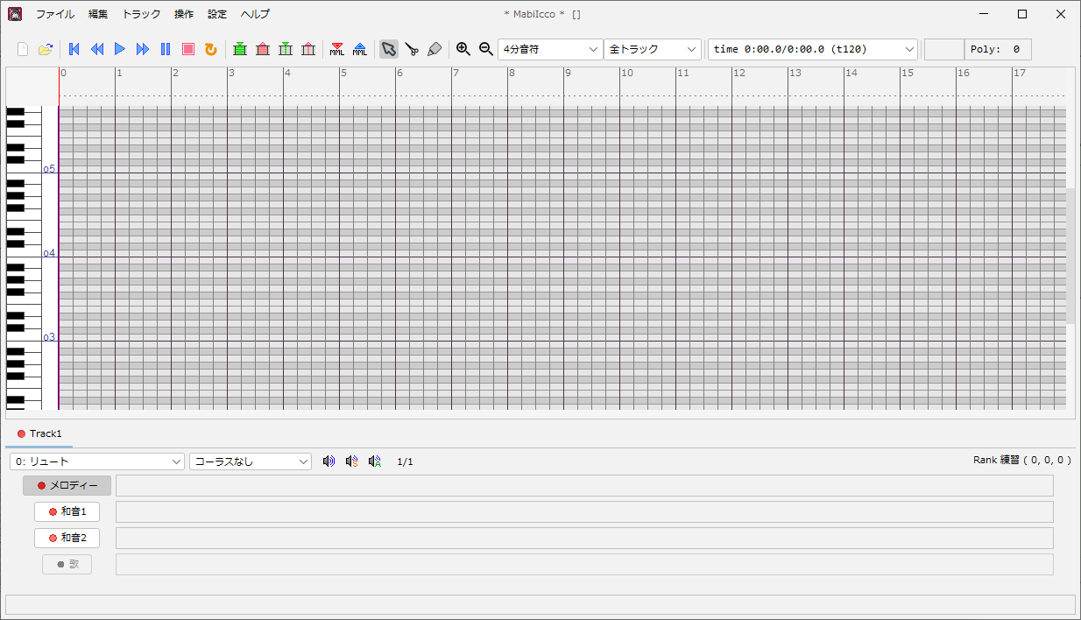Open the 4分音符 note length dropdown
The image size is (1081, 620).
tap(550, 49)
